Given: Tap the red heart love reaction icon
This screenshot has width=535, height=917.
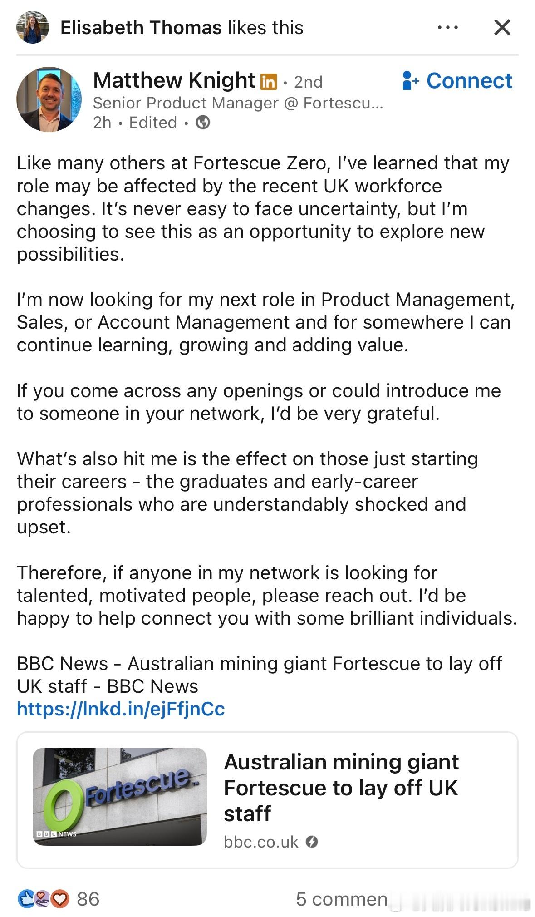Looking at the screenshot, I should (60, 899).
